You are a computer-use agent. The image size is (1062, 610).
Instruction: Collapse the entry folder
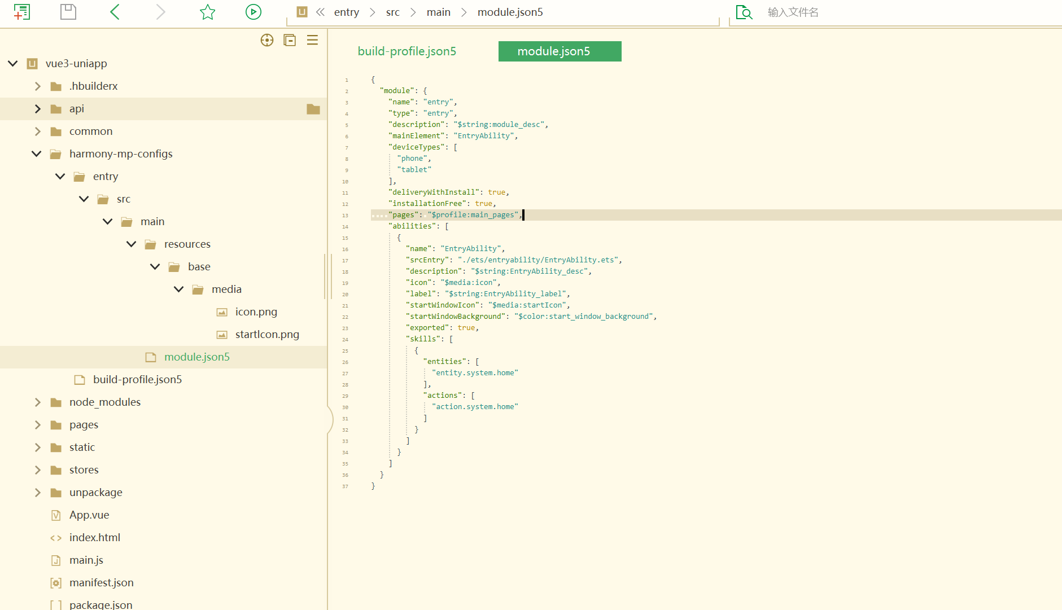point(60,176)
